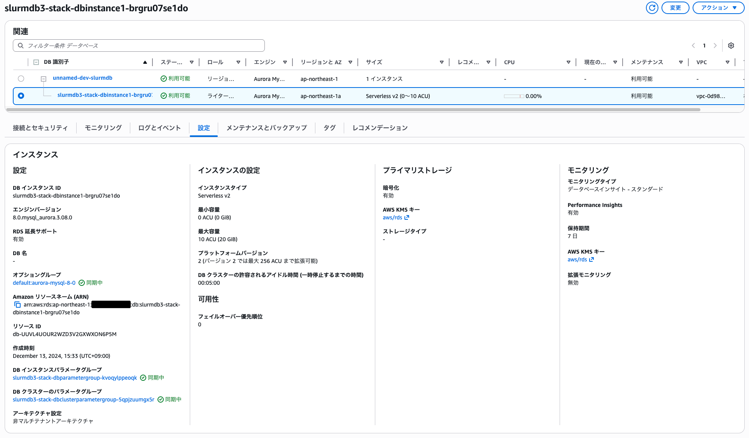Go to next page with the right chevron
Viewport: 749px width, 438px height.
716,46
